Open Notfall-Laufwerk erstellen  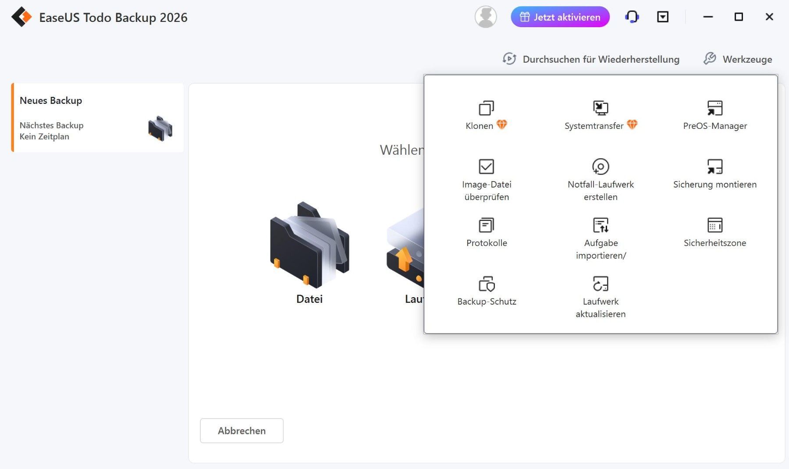[601, 179]
